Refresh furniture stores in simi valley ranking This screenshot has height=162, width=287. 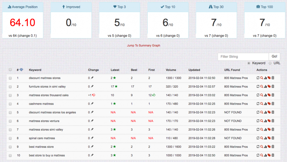[x=258, y=86]
